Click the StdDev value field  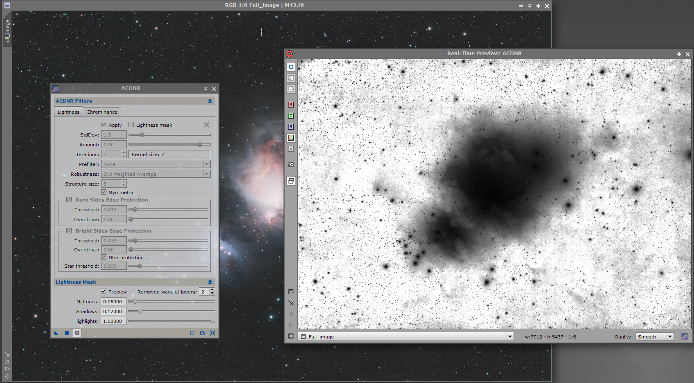click(x=114, y=134)
